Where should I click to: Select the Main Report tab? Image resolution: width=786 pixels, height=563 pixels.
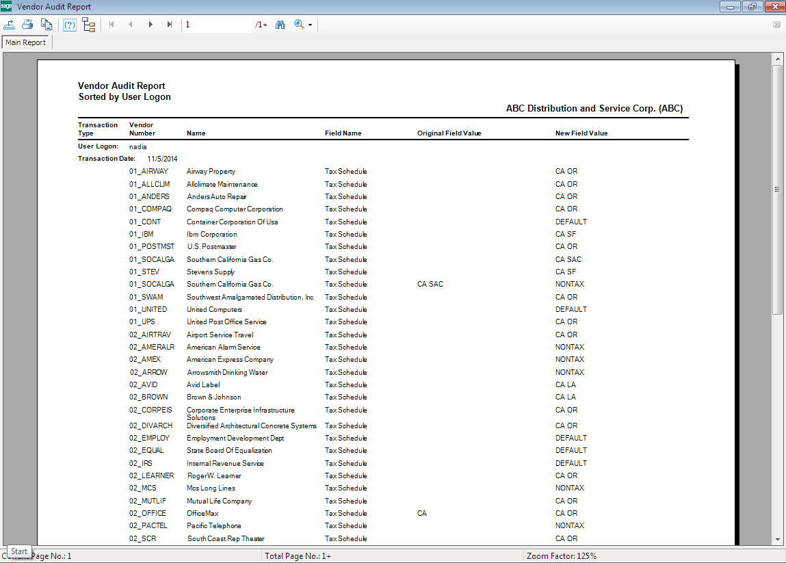[x=26, y=42]
